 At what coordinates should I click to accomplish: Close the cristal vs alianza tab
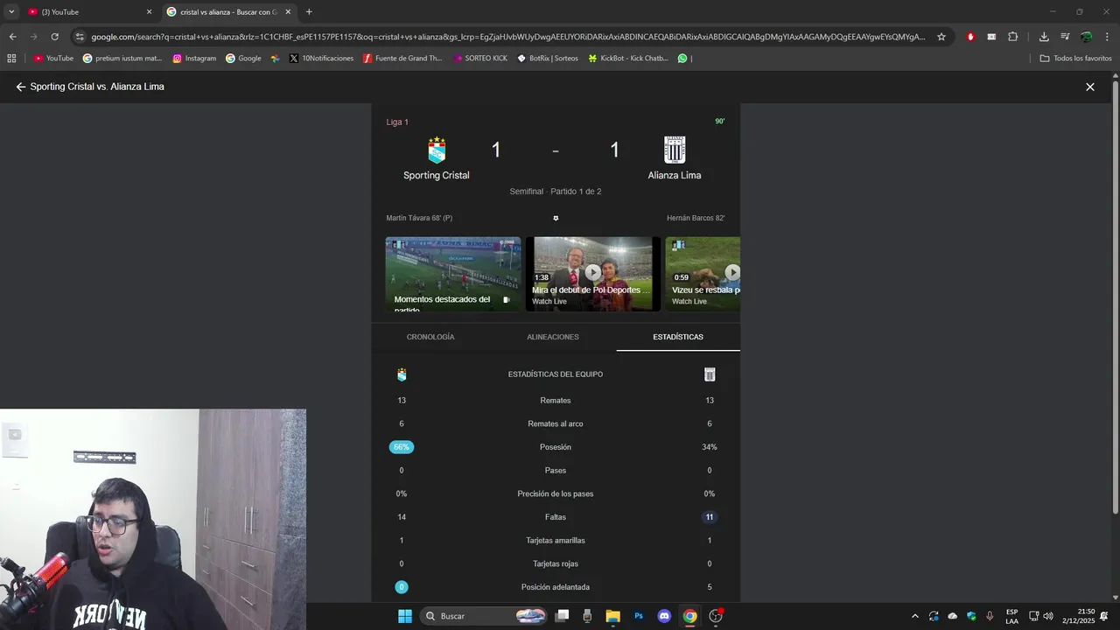[x=288, y=12]
